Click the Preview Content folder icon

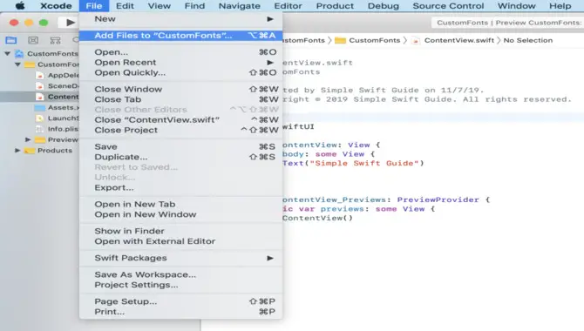[x=40, y=140]
